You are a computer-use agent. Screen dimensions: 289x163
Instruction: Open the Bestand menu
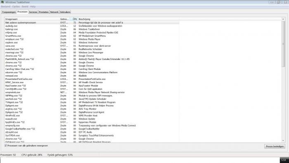[5, 7]
